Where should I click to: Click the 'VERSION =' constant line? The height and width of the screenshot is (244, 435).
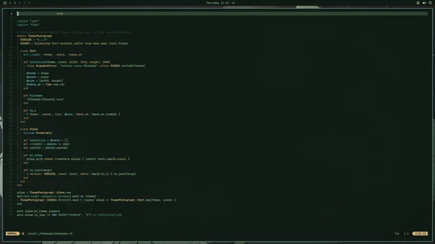(x=33, y=40)
